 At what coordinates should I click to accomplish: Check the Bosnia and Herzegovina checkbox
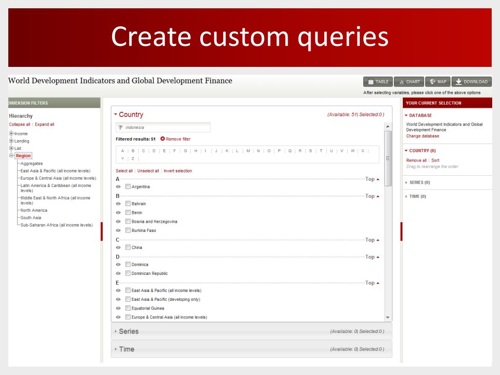[128, 221]
